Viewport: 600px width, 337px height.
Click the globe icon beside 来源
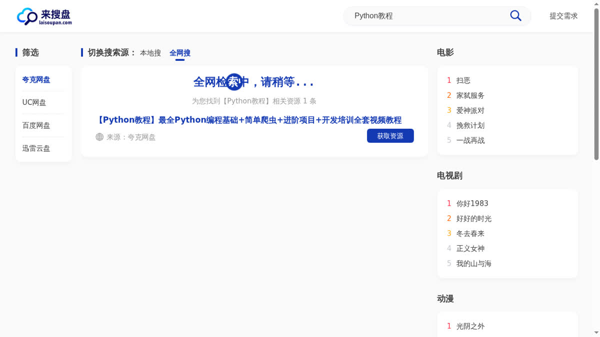pyautogui.click(x=99, y=137)
